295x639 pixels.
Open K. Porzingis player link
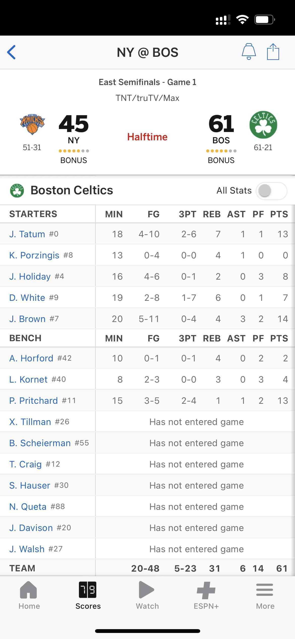34,255
